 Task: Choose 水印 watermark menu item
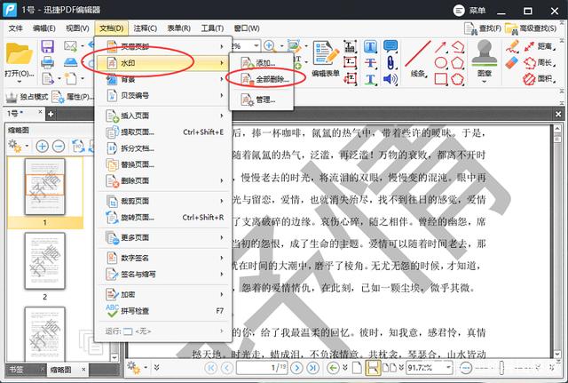[163, 63]
